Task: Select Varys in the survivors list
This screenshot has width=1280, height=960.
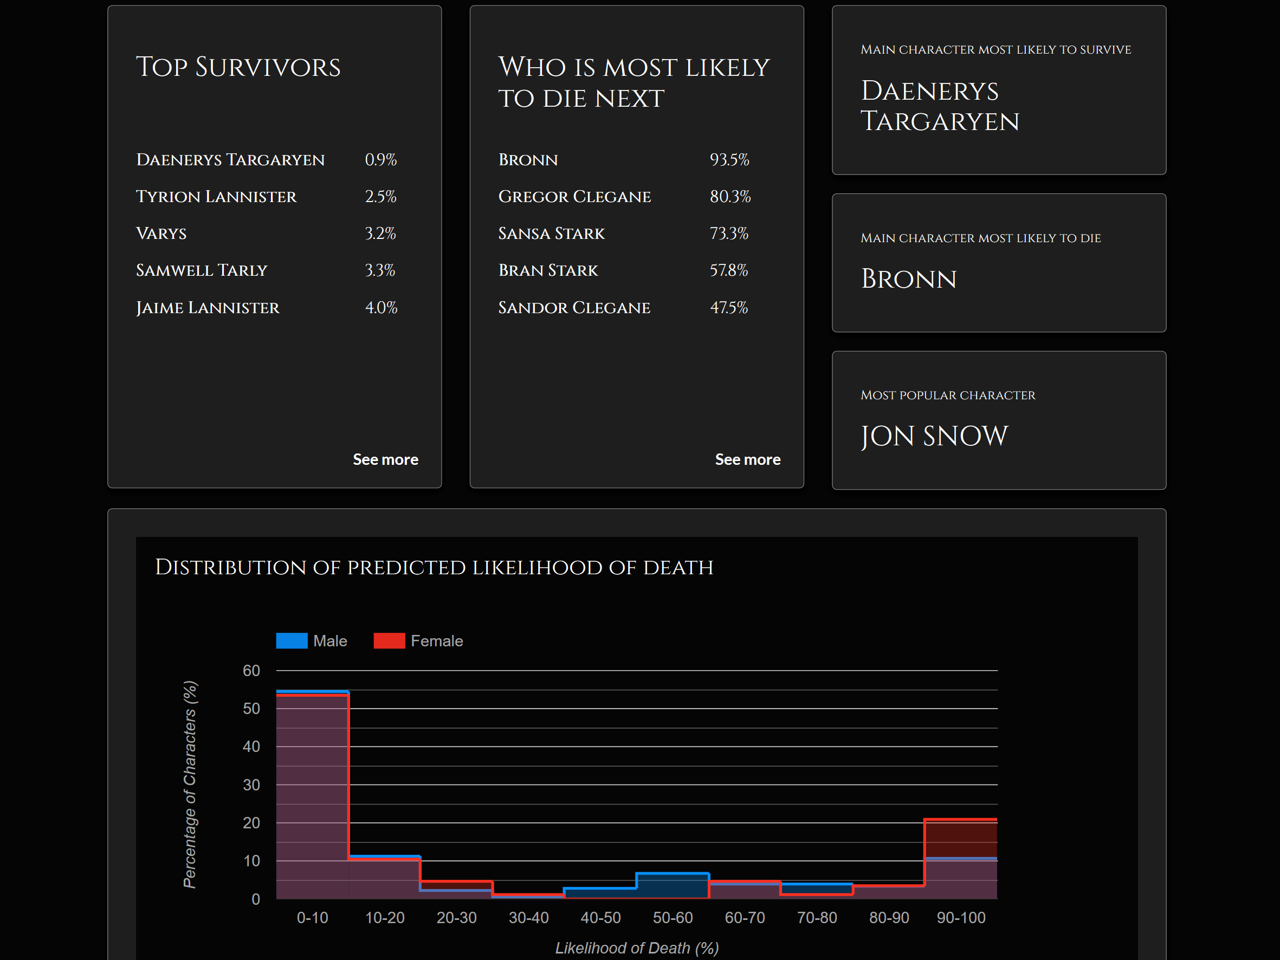Action: tap(161, 234)
